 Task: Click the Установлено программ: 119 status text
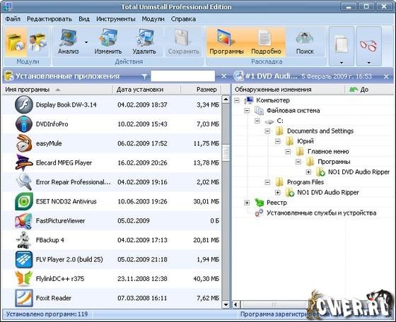tap(47, 314)
